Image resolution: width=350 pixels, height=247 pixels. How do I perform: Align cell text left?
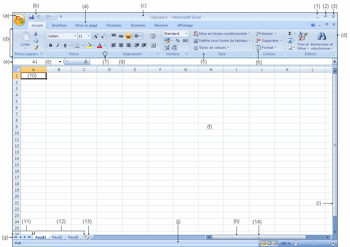[113, 45]
